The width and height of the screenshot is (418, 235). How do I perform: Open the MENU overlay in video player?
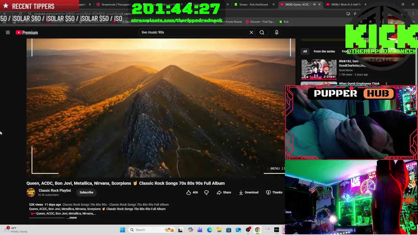pyautogui.click(x=278, y=168)
